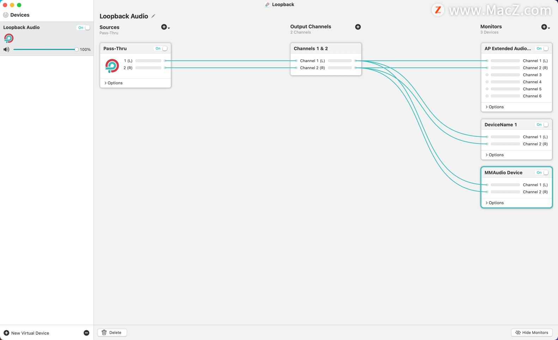This screenshot has width=558, height=340.
Task: Toggle Loopback Audio device on/off in sidebar
Action: tap(83, 28)
